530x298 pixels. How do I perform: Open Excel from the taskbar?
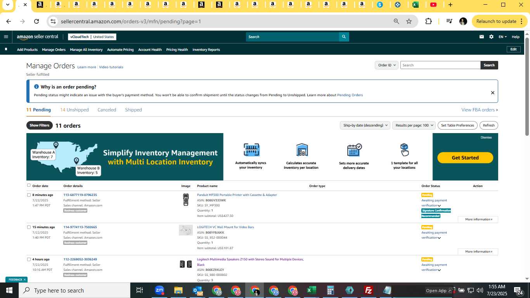tap(311, 290)
